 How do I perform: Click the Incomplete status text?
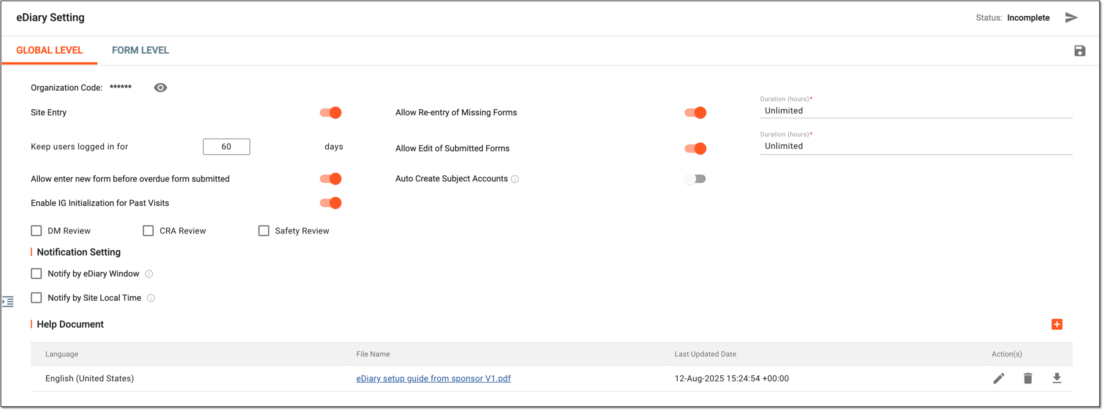click(x=1028, y=18)
